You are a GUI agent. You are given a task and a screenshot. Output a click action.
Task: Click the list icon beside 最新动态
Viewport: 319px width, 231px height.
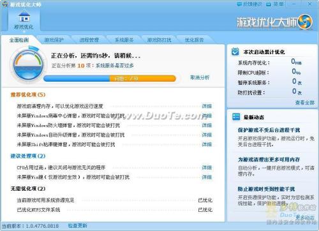point(236,117)
